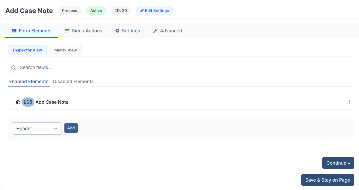Go to the Advanced tab

(x=167, y=31)
